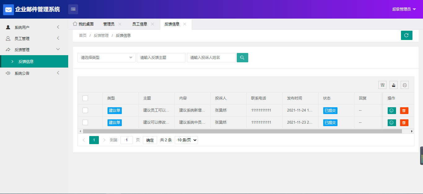This screenshot has width=423, height=194.
Task: Check the select-all header checkbox
Action: click(85, 98)
